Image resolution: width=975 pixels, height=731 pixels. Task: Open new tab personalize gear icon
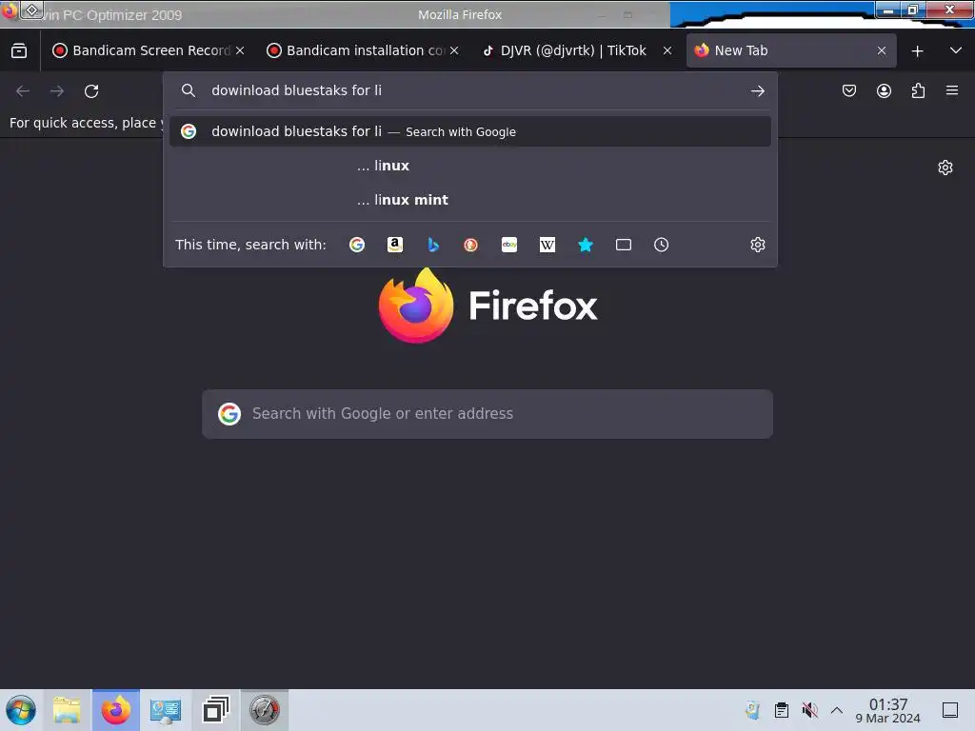(945, 168)
